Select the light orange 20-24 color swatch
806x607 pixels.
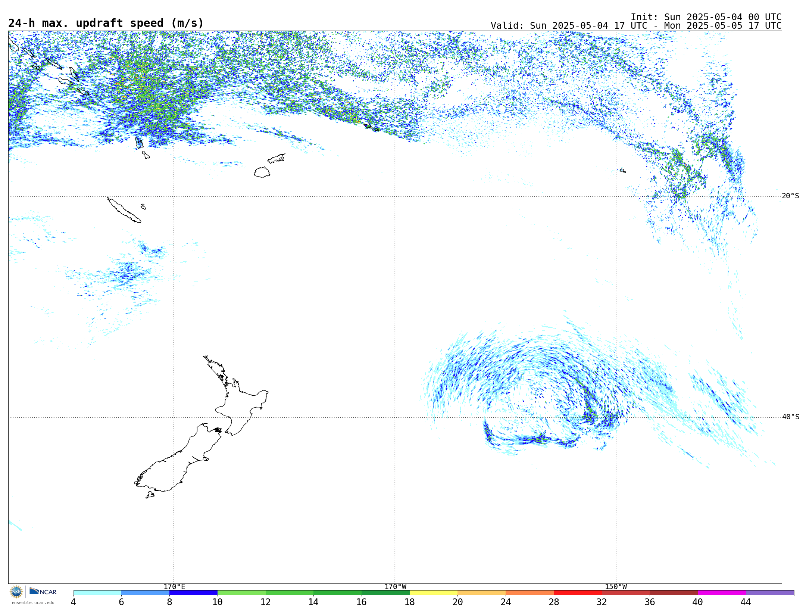(482, 593)
